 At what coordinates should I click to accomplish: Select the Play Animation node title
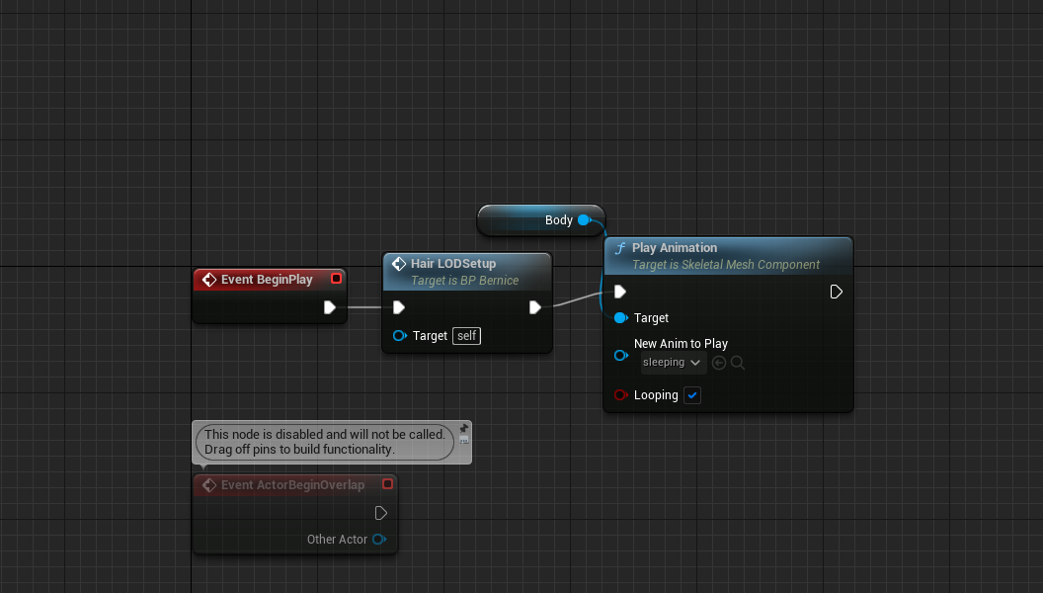(674, 248)
